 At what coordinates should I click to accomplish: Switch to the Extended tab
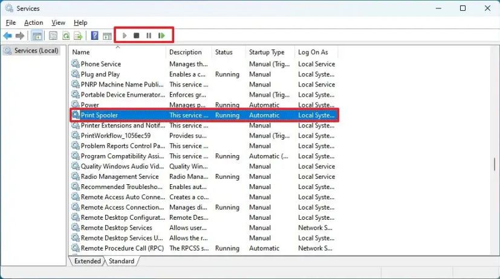pyautogui.click(x=87, y=261)
